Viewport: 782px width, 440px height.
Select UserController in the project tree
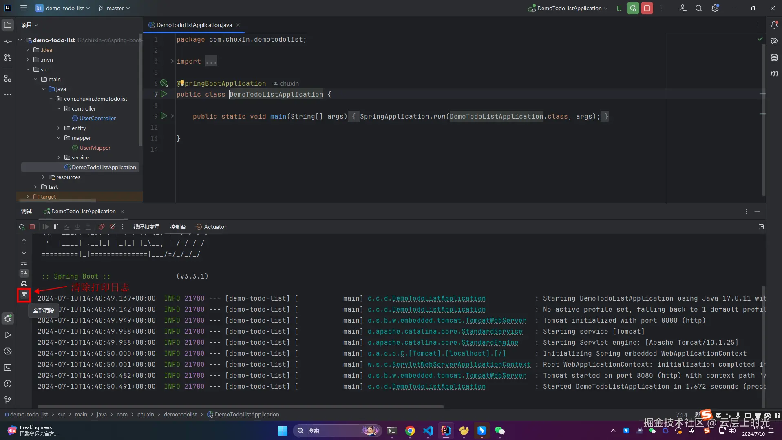coord(97,118)
